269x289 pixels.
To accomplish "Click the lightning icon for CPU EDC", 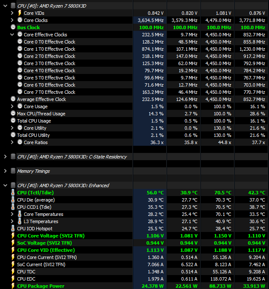I will tap(13, 279).
